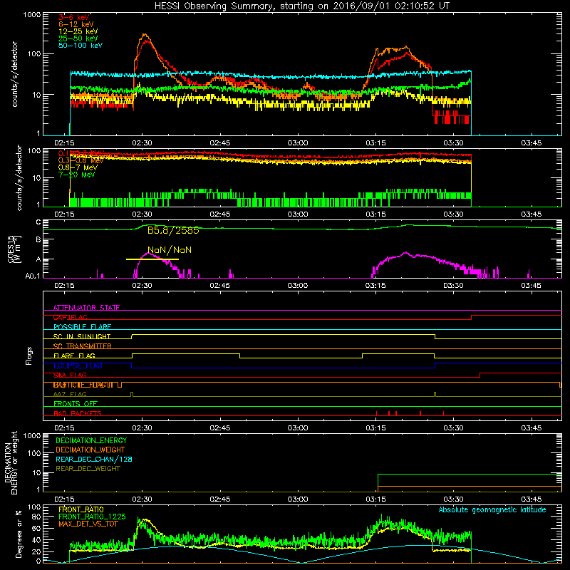Image resolution: width=570 pixels, height=570 pixels.
Task: Click 'Absolute geomagnetic latitude' cyan label
Action: click(x=492, y=510)
